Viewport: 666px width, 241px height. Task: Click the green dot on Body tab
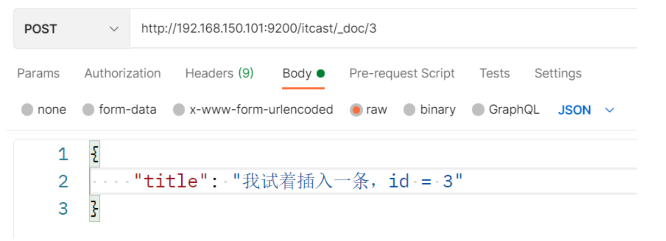point(321,73)
